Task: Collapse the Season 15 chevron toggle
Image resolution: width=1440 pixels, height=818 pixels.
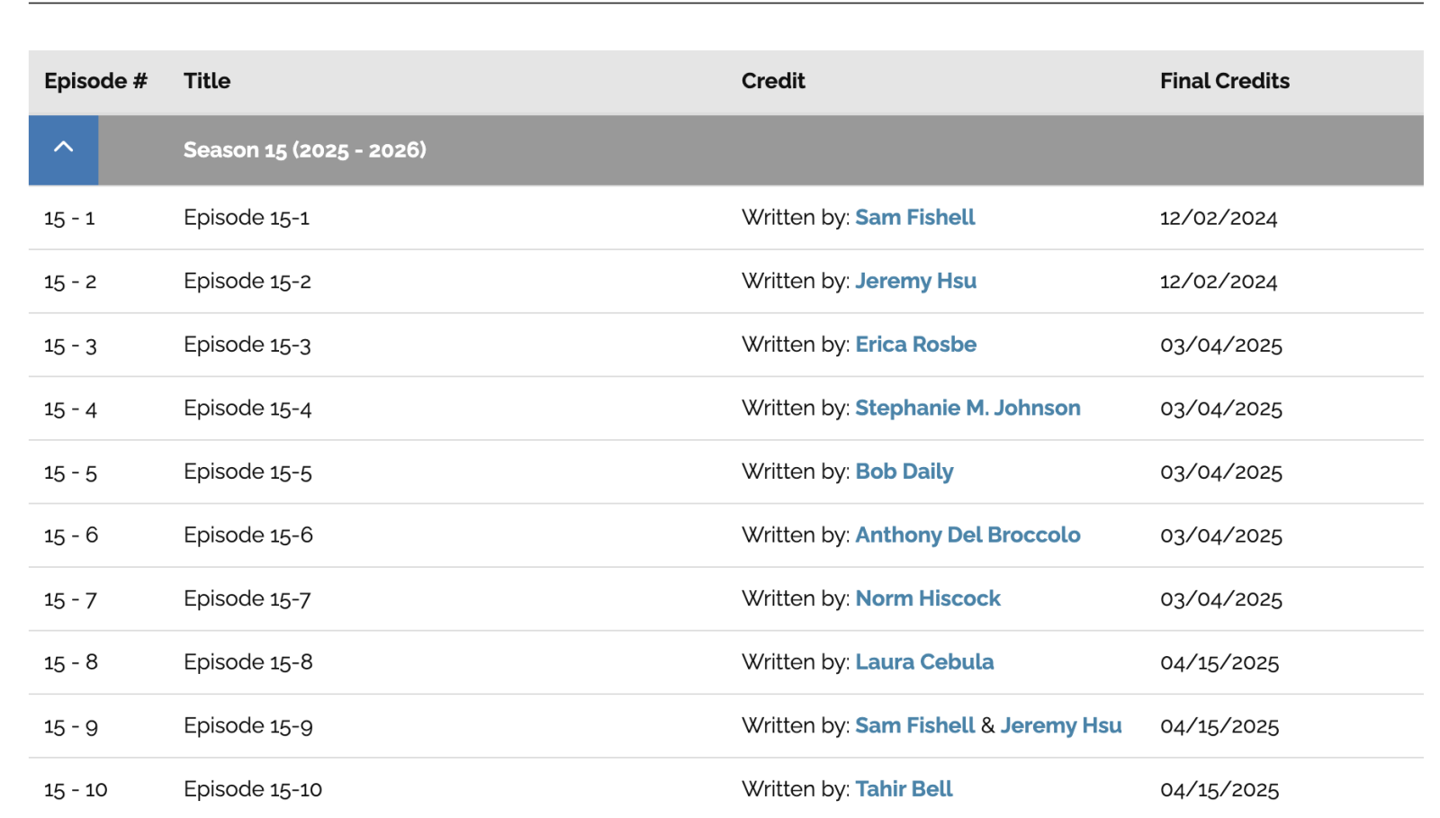Action: [x=63, y=149]
